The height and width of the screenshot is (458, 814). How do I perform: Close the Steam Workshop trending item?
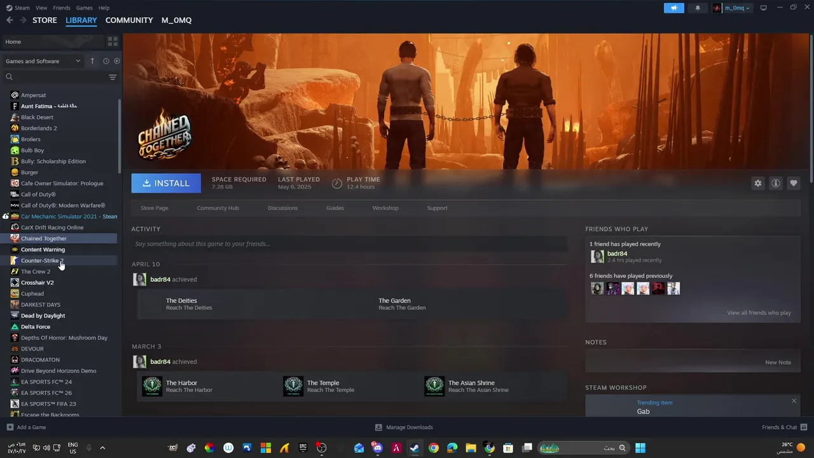click(x=794, y=401)
